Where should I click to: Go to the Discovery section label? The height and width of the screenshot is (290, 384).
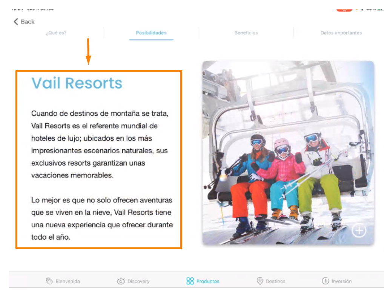click(x=138, y=281)
